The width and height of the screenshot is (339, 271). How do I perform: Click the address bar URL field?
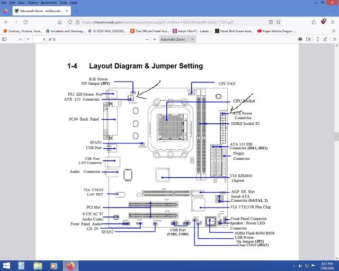coord(158,22)
